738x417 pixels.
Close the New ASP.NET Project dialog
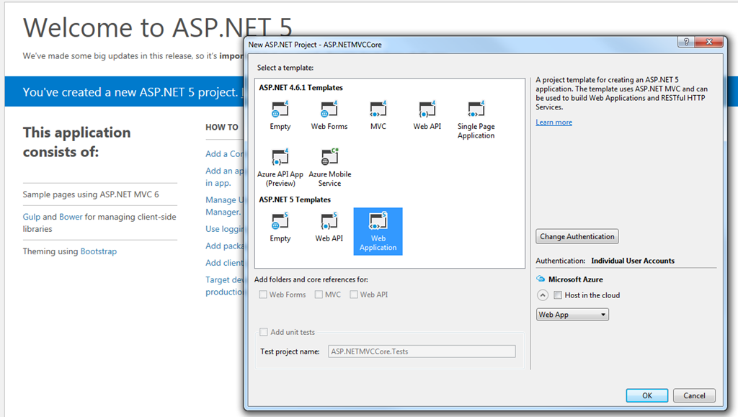709,42
